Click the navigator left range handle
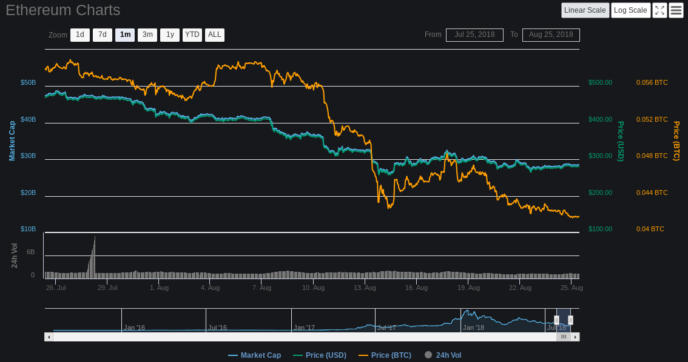Image resolution: width=688 pixels, height=362 pixels. tap(556, 320)
